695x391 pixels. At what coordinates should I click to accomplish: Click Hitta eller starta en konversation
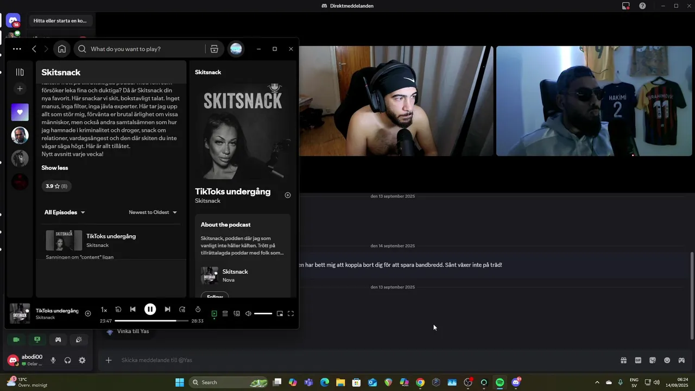[60, 21]
